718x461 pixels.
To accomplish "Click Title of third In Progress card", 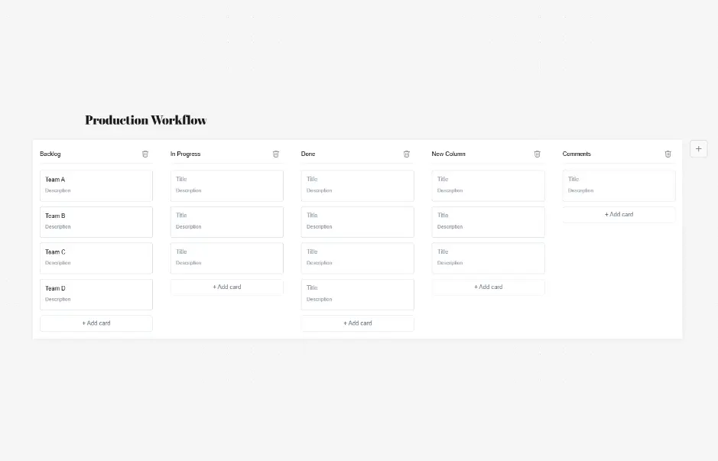I will [x=181, y=252].
